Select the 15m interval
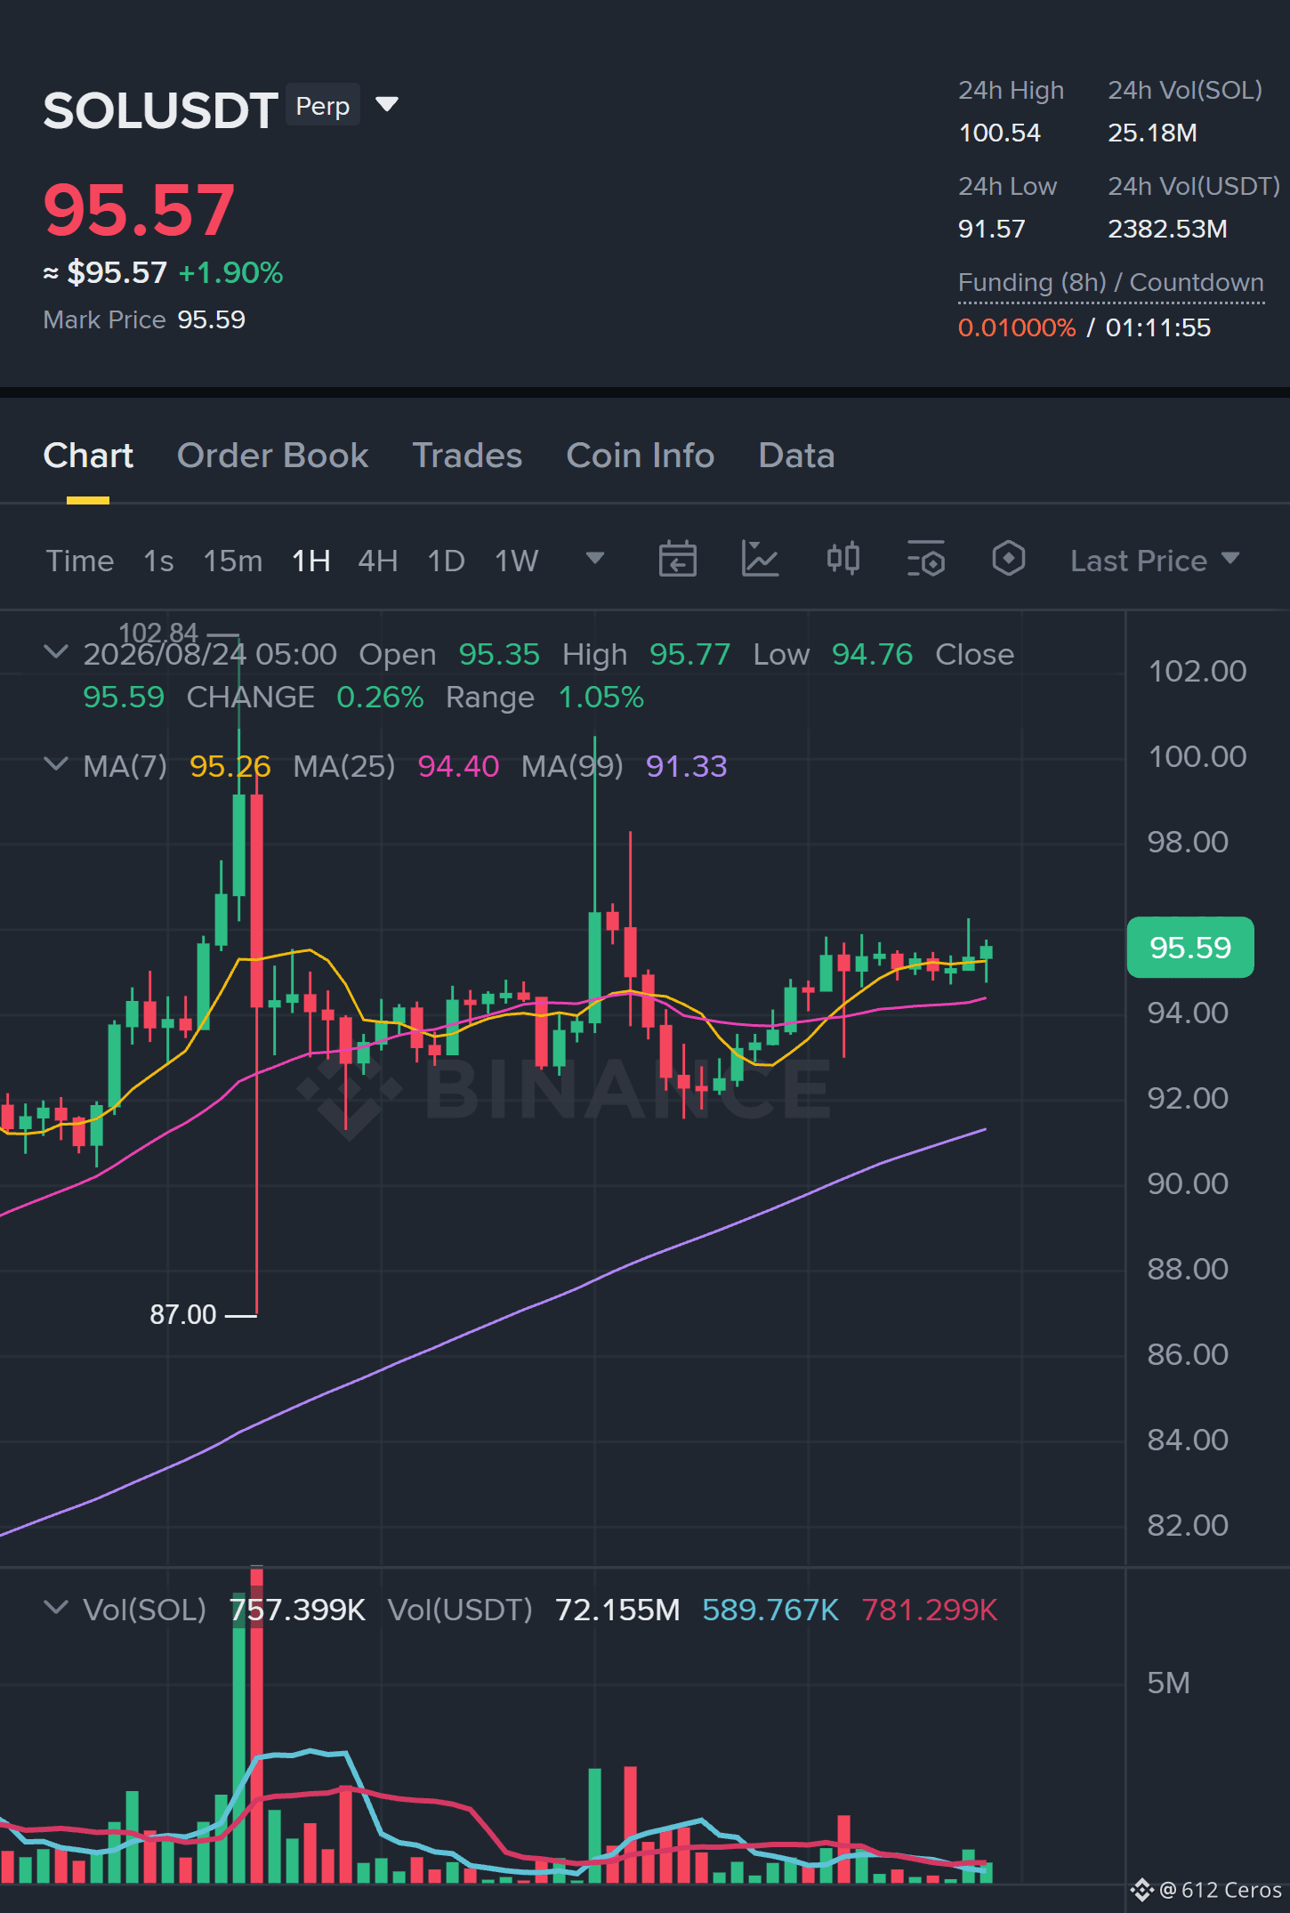 (233, 561)
